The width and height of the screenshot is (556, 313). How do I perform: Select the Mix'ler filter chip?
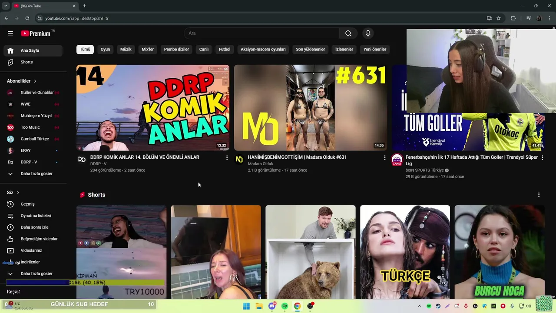148,49
